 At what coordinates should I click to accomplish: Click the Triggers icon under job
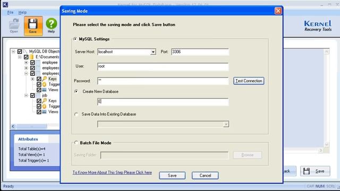point(45,106)
